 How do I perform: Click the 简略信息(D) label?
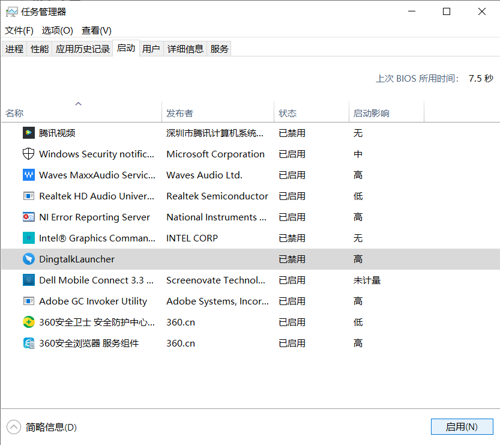52,427
